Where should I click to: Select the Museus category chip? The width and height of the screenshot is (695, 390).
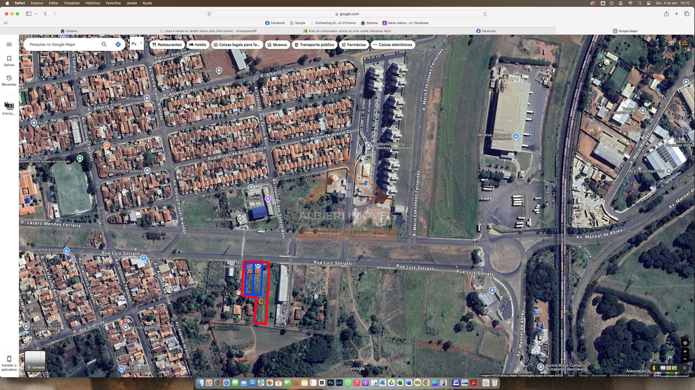click(x=277, y=45)
